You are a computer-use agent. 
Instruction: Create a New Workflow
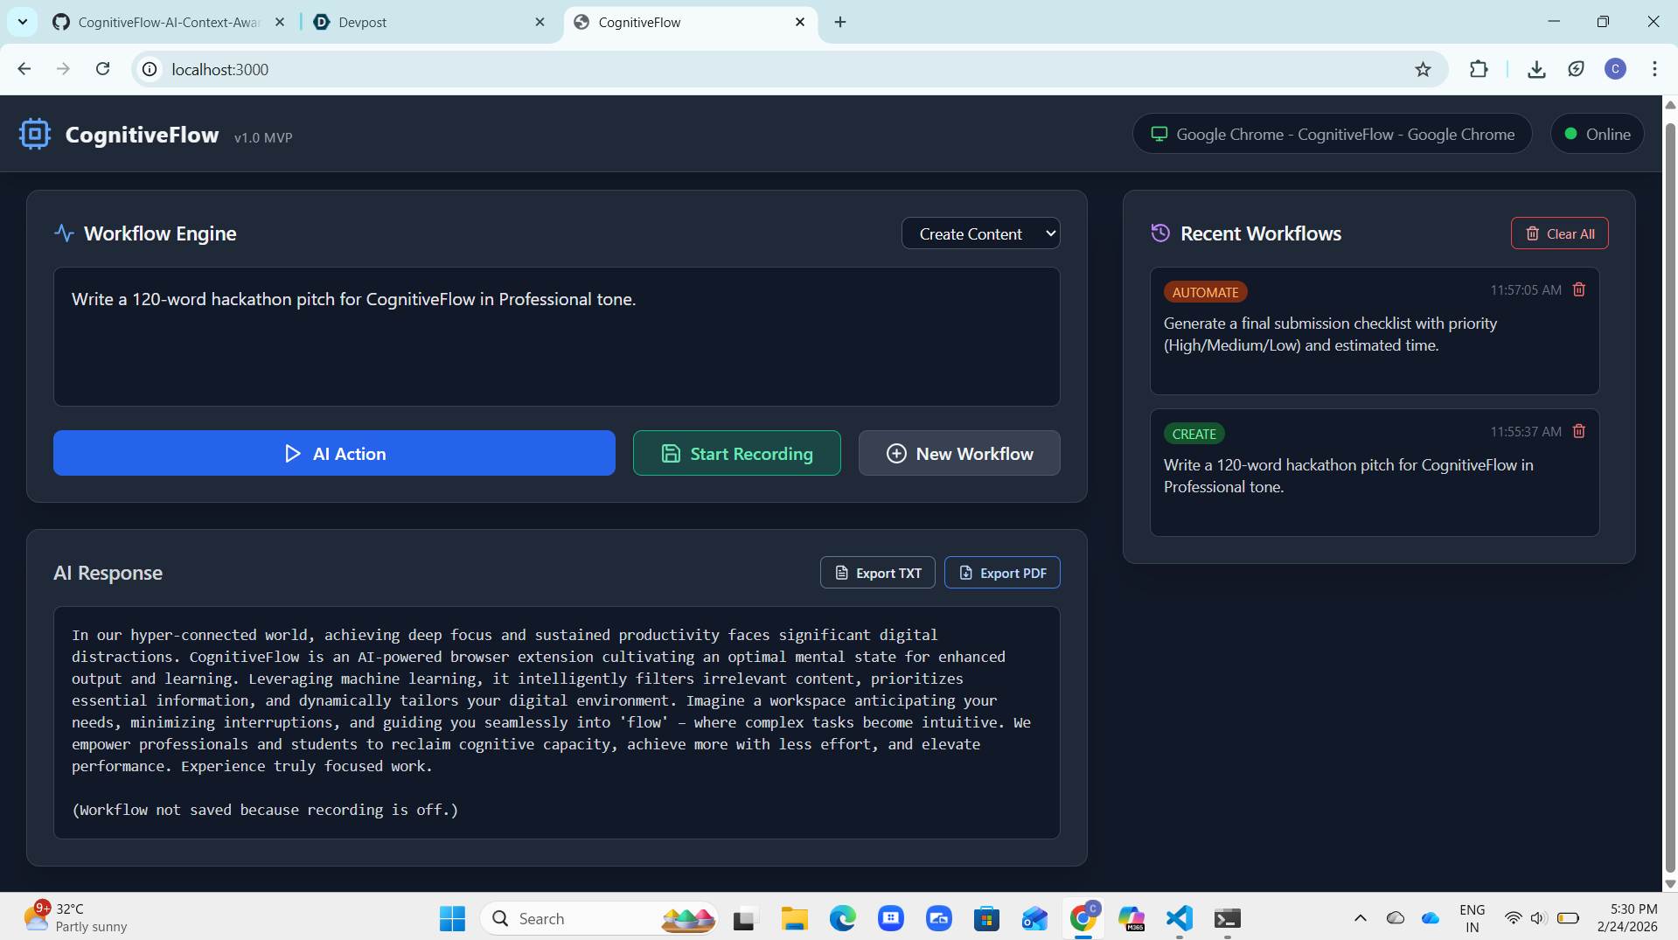point(959,453)
